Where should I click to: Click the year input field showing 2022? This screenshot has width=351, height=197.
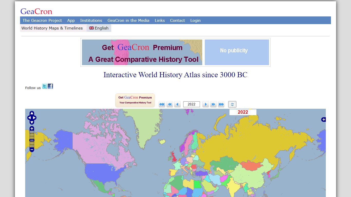coord(191,104)
